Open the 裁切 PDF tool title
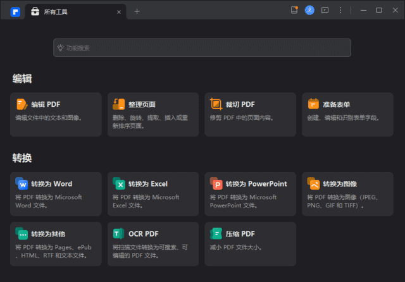405x282 pixels. coord(240,104)
